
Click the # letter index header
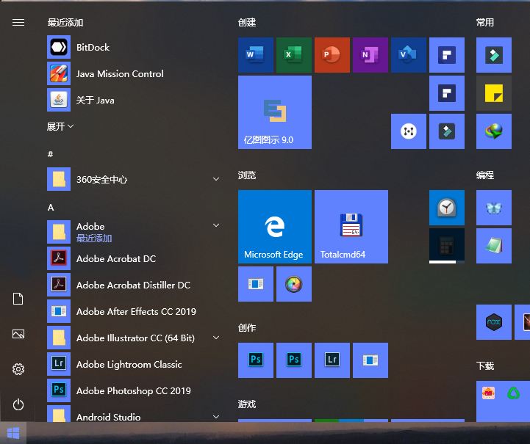click(x=51, y=154)
